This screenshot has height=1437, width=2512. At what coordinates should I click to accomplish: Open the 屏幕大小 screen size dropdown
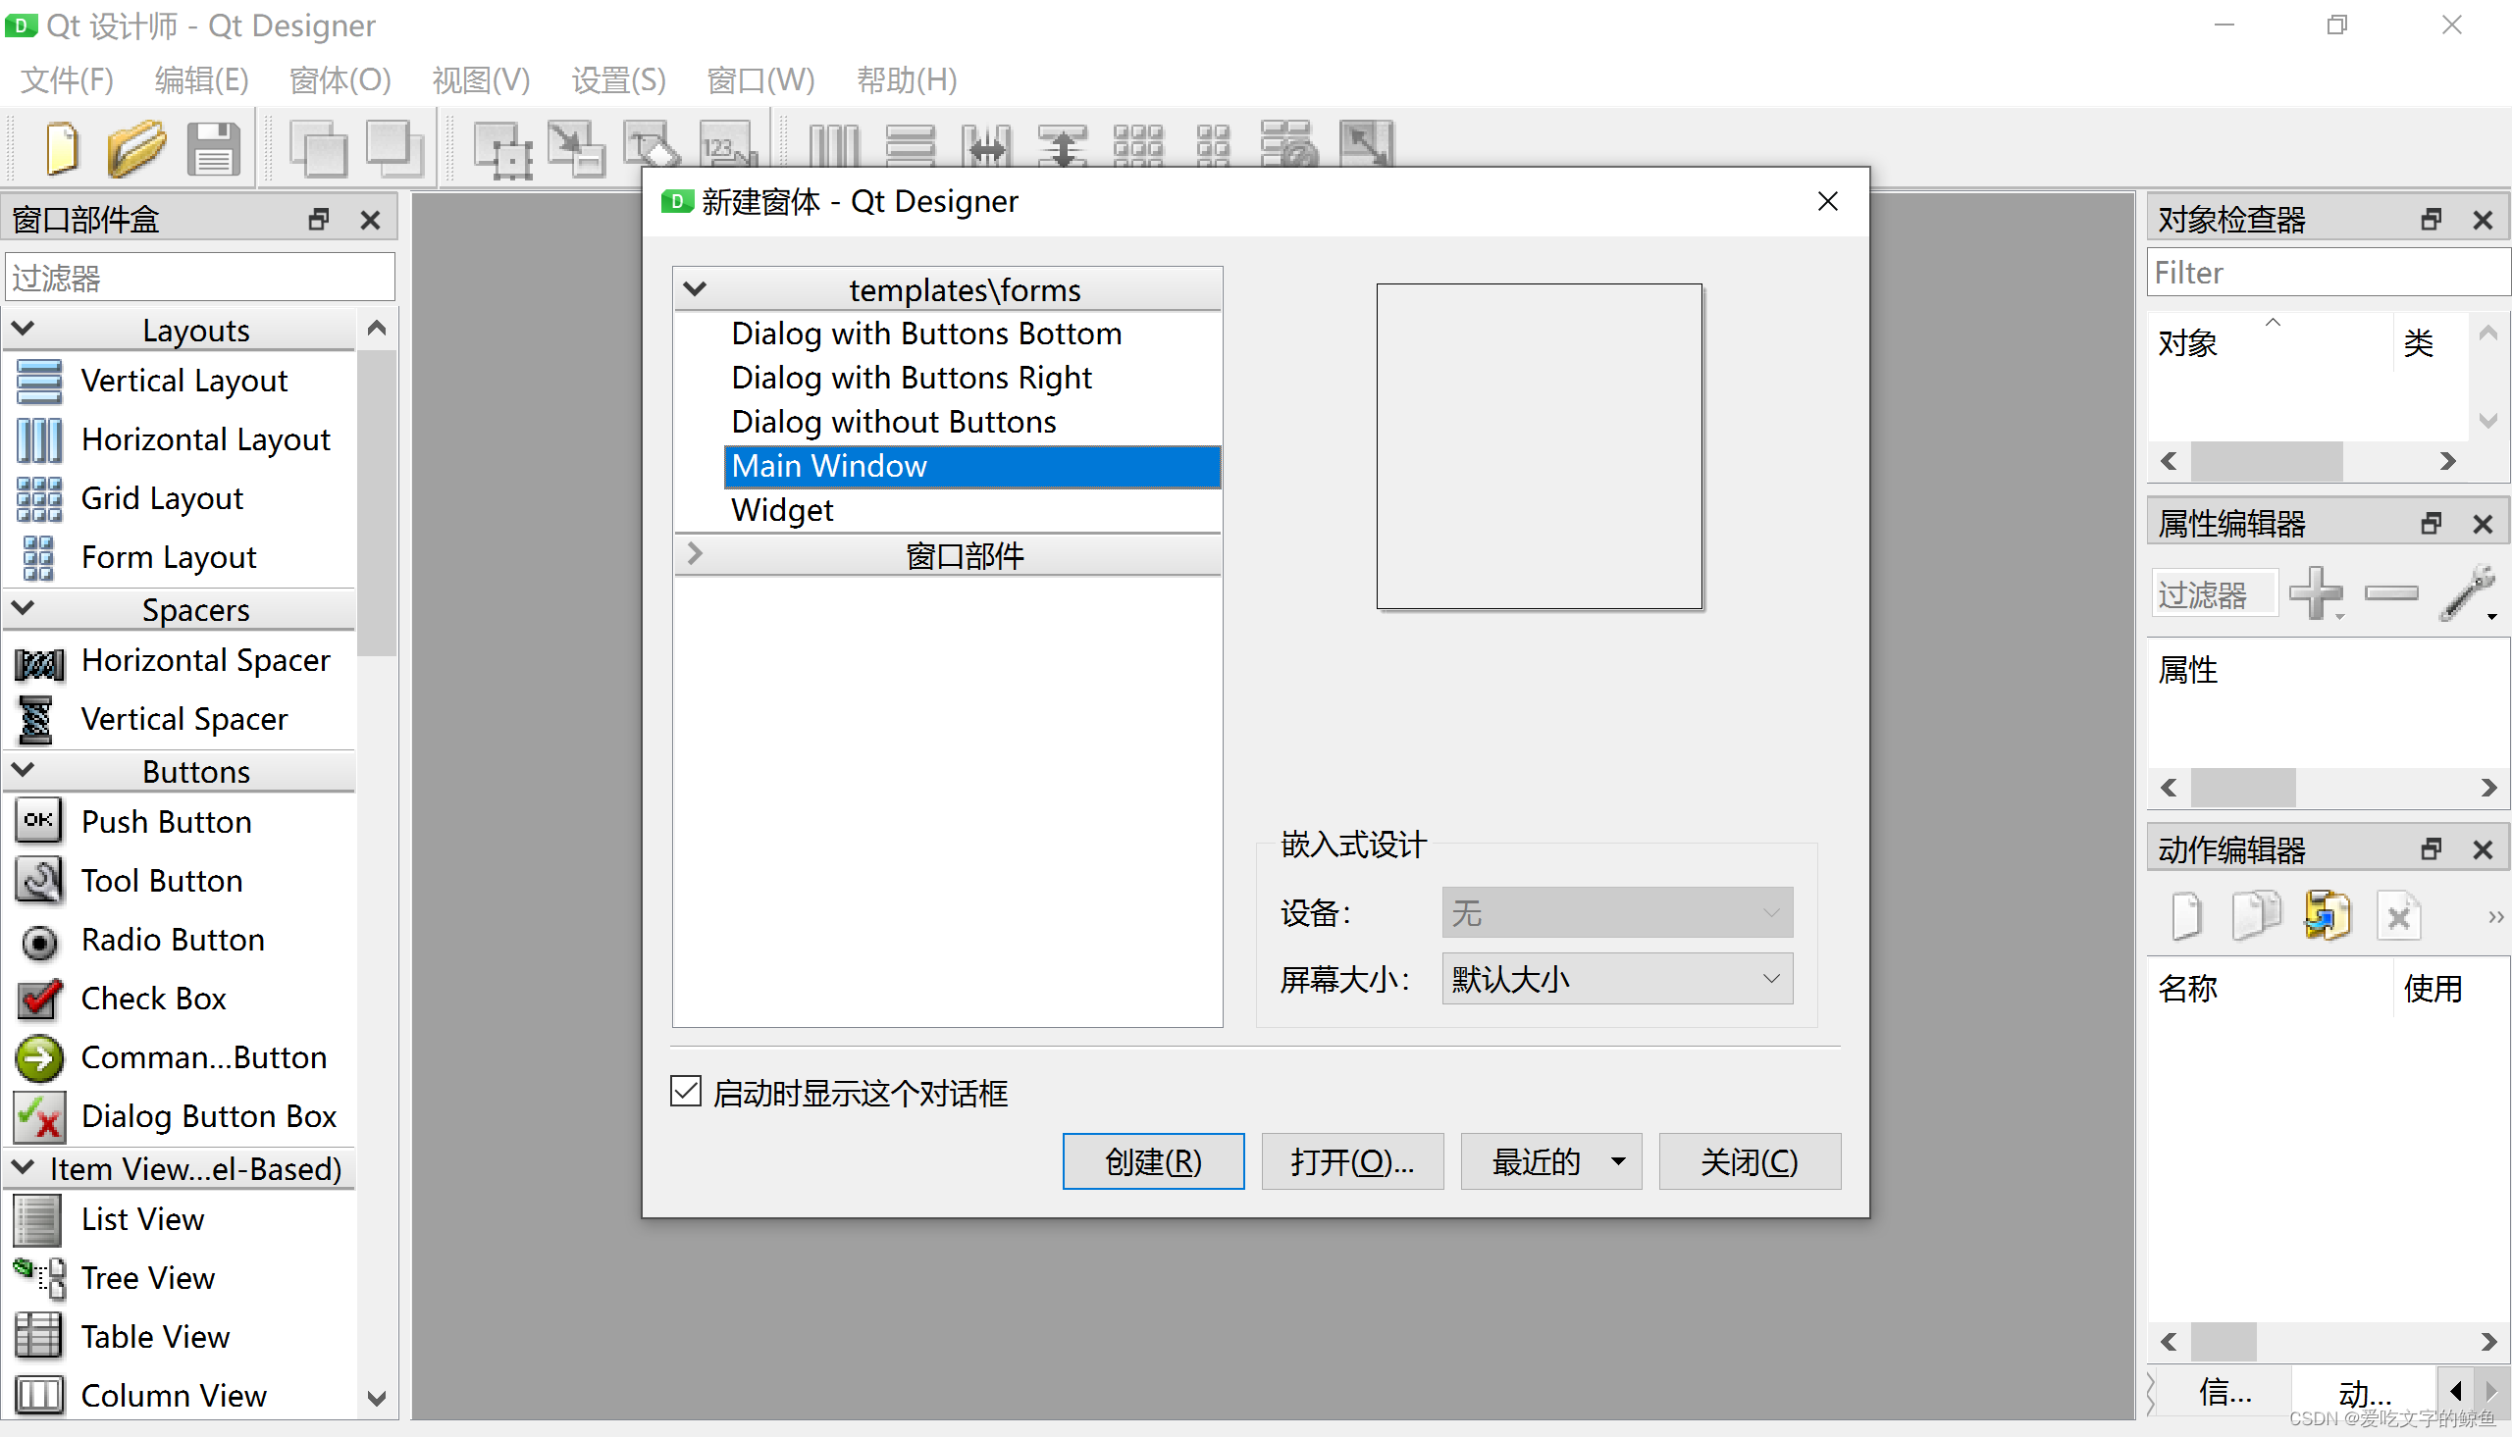(1617, 979)
